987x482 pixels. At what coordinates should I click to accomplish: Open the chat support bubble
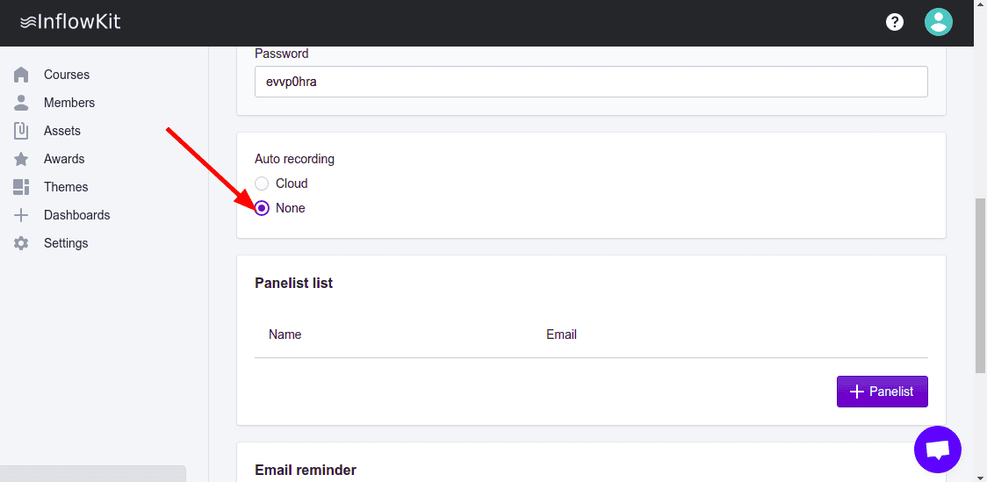tap(938, 450)
